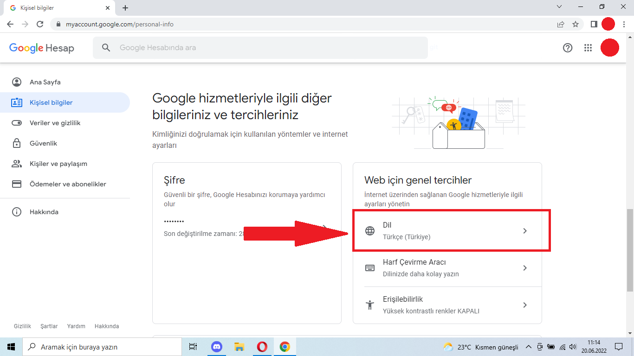Open Güvenlik section in sidebar
This screenshot has height=356, width=634.
pyautogui.click(x=43, y=143)
